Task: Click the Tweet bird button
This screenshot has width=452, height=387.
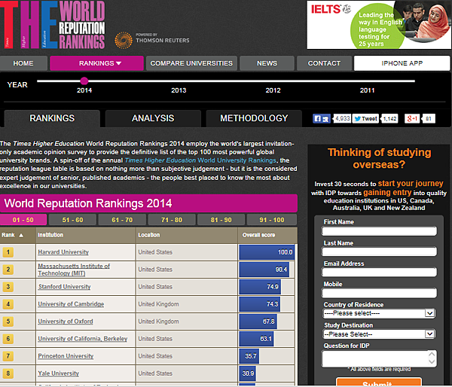Action: (x=365, y=118)
